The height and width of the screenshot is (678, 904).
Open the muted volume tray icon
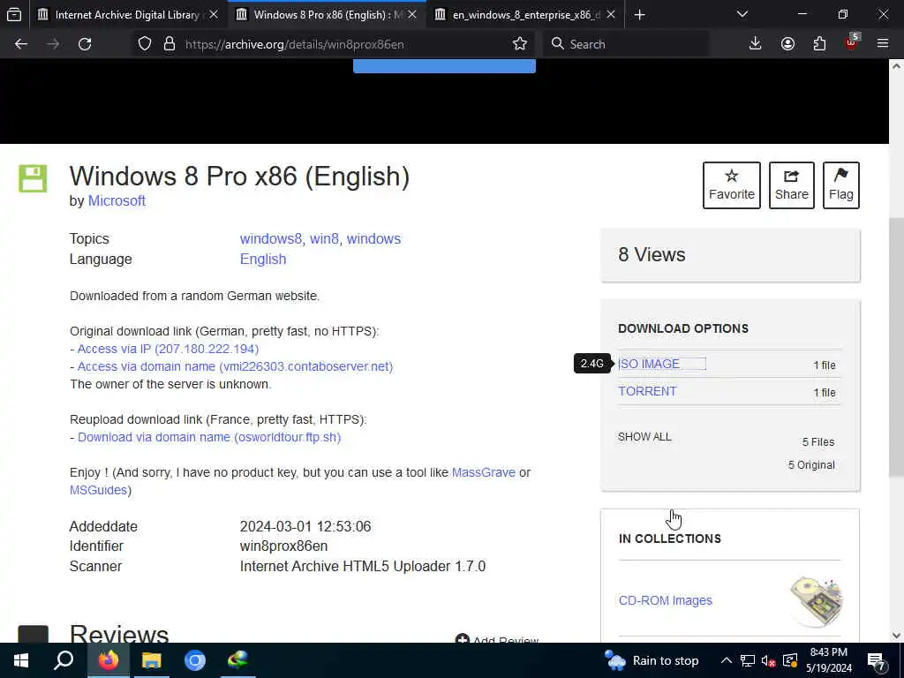point(769,660)
